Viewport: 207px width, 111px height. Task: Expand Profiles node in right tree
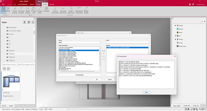[175, 25]
